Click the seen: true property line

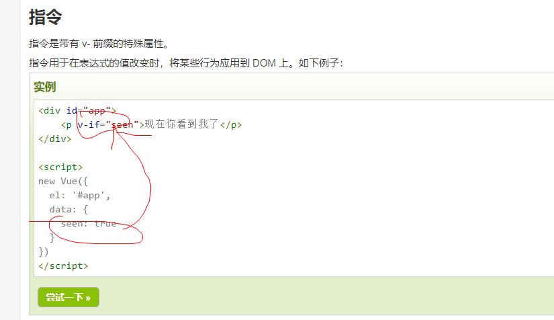coord(89,224)
